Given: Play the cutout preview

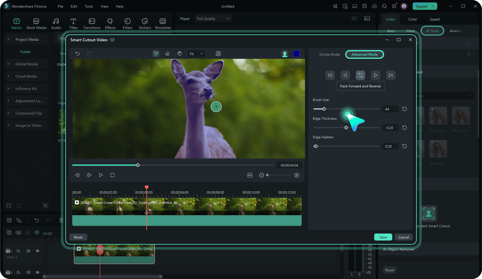Looking at the screenshot, I should click(x=101, y=175).
